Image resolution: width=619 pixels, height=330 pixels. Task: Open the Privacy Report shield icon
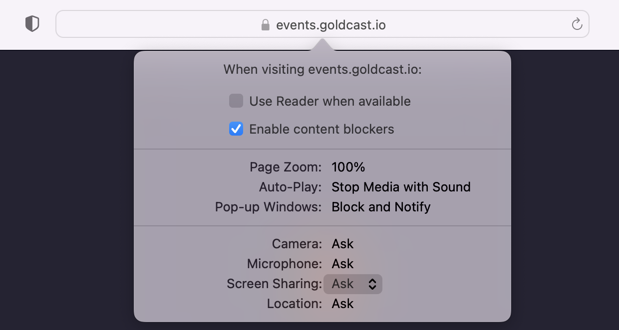(32, 24)
